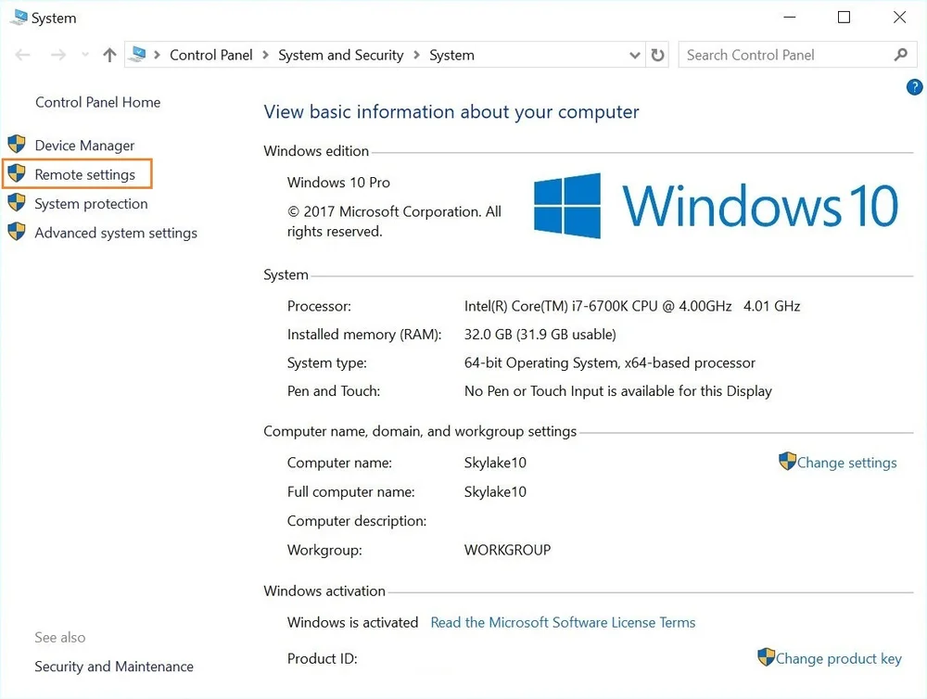Expand the chevron after Control Panel
927x699 pixels.
point(263,55)
